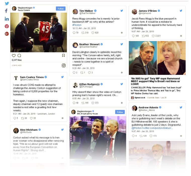Like the Trump jersey Instagram post
This screenshot has width=191, height=176.
[14, 56]
